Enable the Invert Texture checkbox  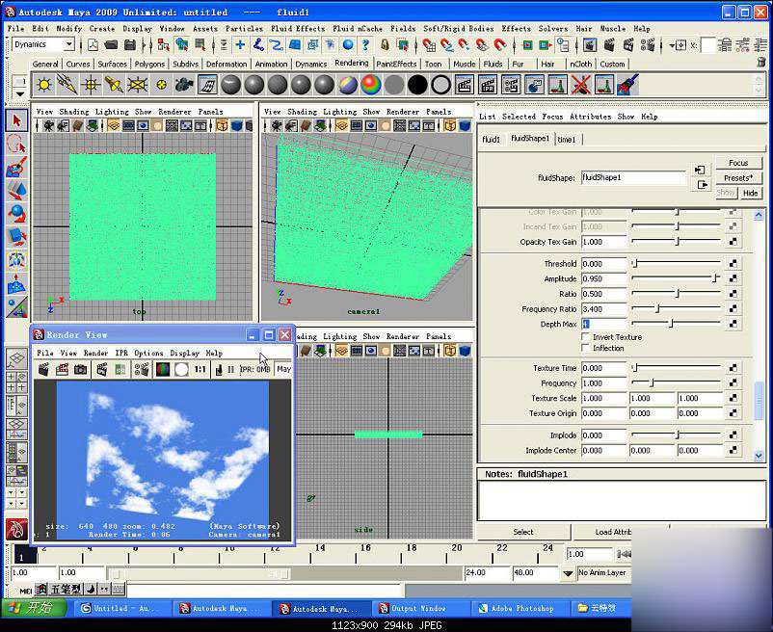pyautogui.click(x=586, y=337)
